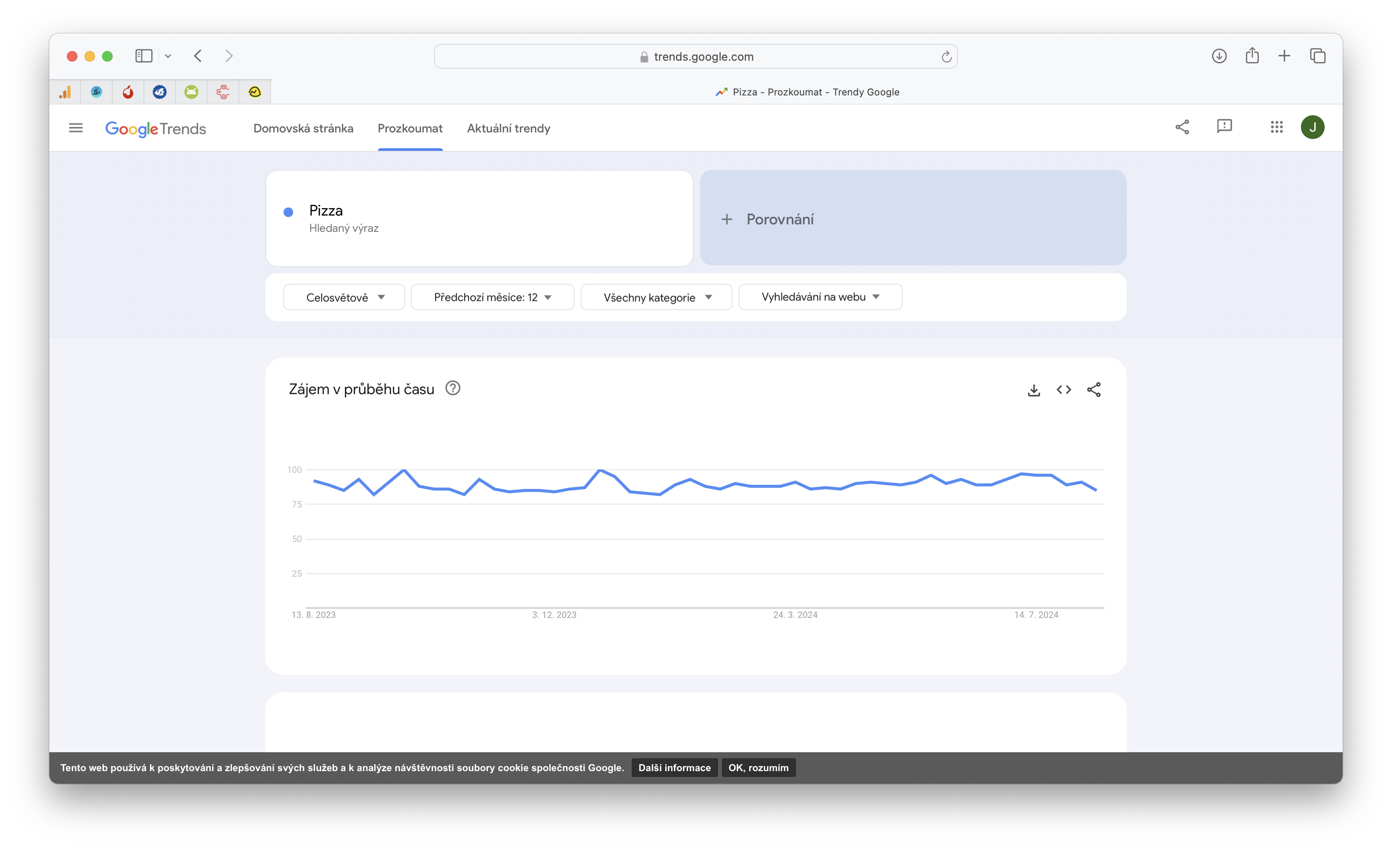The width and height of the screenshot is (1392, 849).
Task: Open the Všechny kategorie dropdown
Action: point(656,297)
